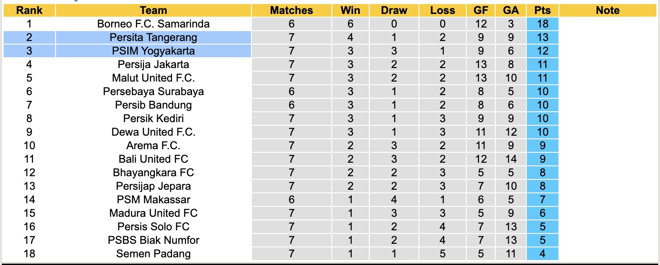Viewport: 660px width, 265px height.
Task: Click the Team column header
Action: point(153,10)
